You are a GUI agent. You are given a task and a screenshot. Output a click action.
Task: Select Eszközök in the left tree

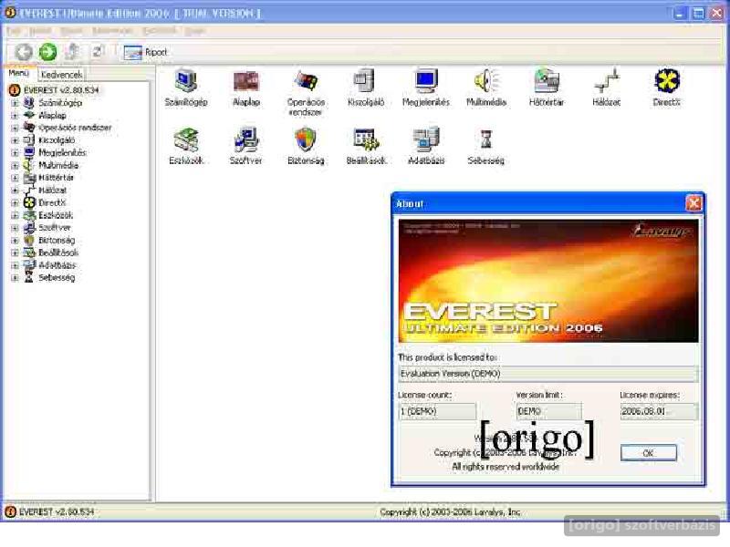point(56,215)
